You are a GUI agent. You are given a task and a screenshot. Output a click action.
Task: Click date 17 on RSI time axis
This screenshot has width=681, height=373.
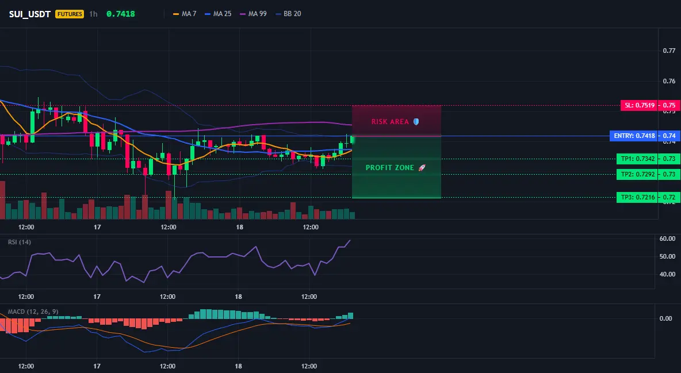pyautogui.click(x=97, y=297)
